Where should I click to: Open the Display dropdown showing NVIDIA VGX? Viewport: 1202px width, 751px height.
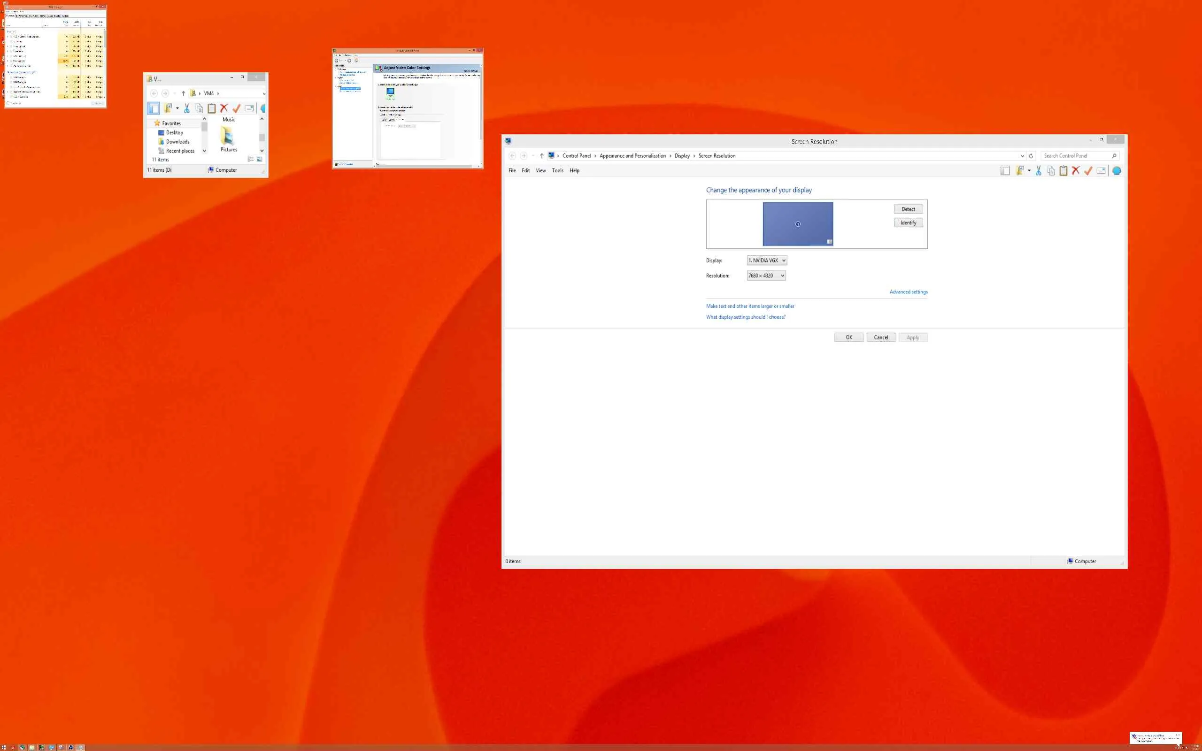click(766, 260)
